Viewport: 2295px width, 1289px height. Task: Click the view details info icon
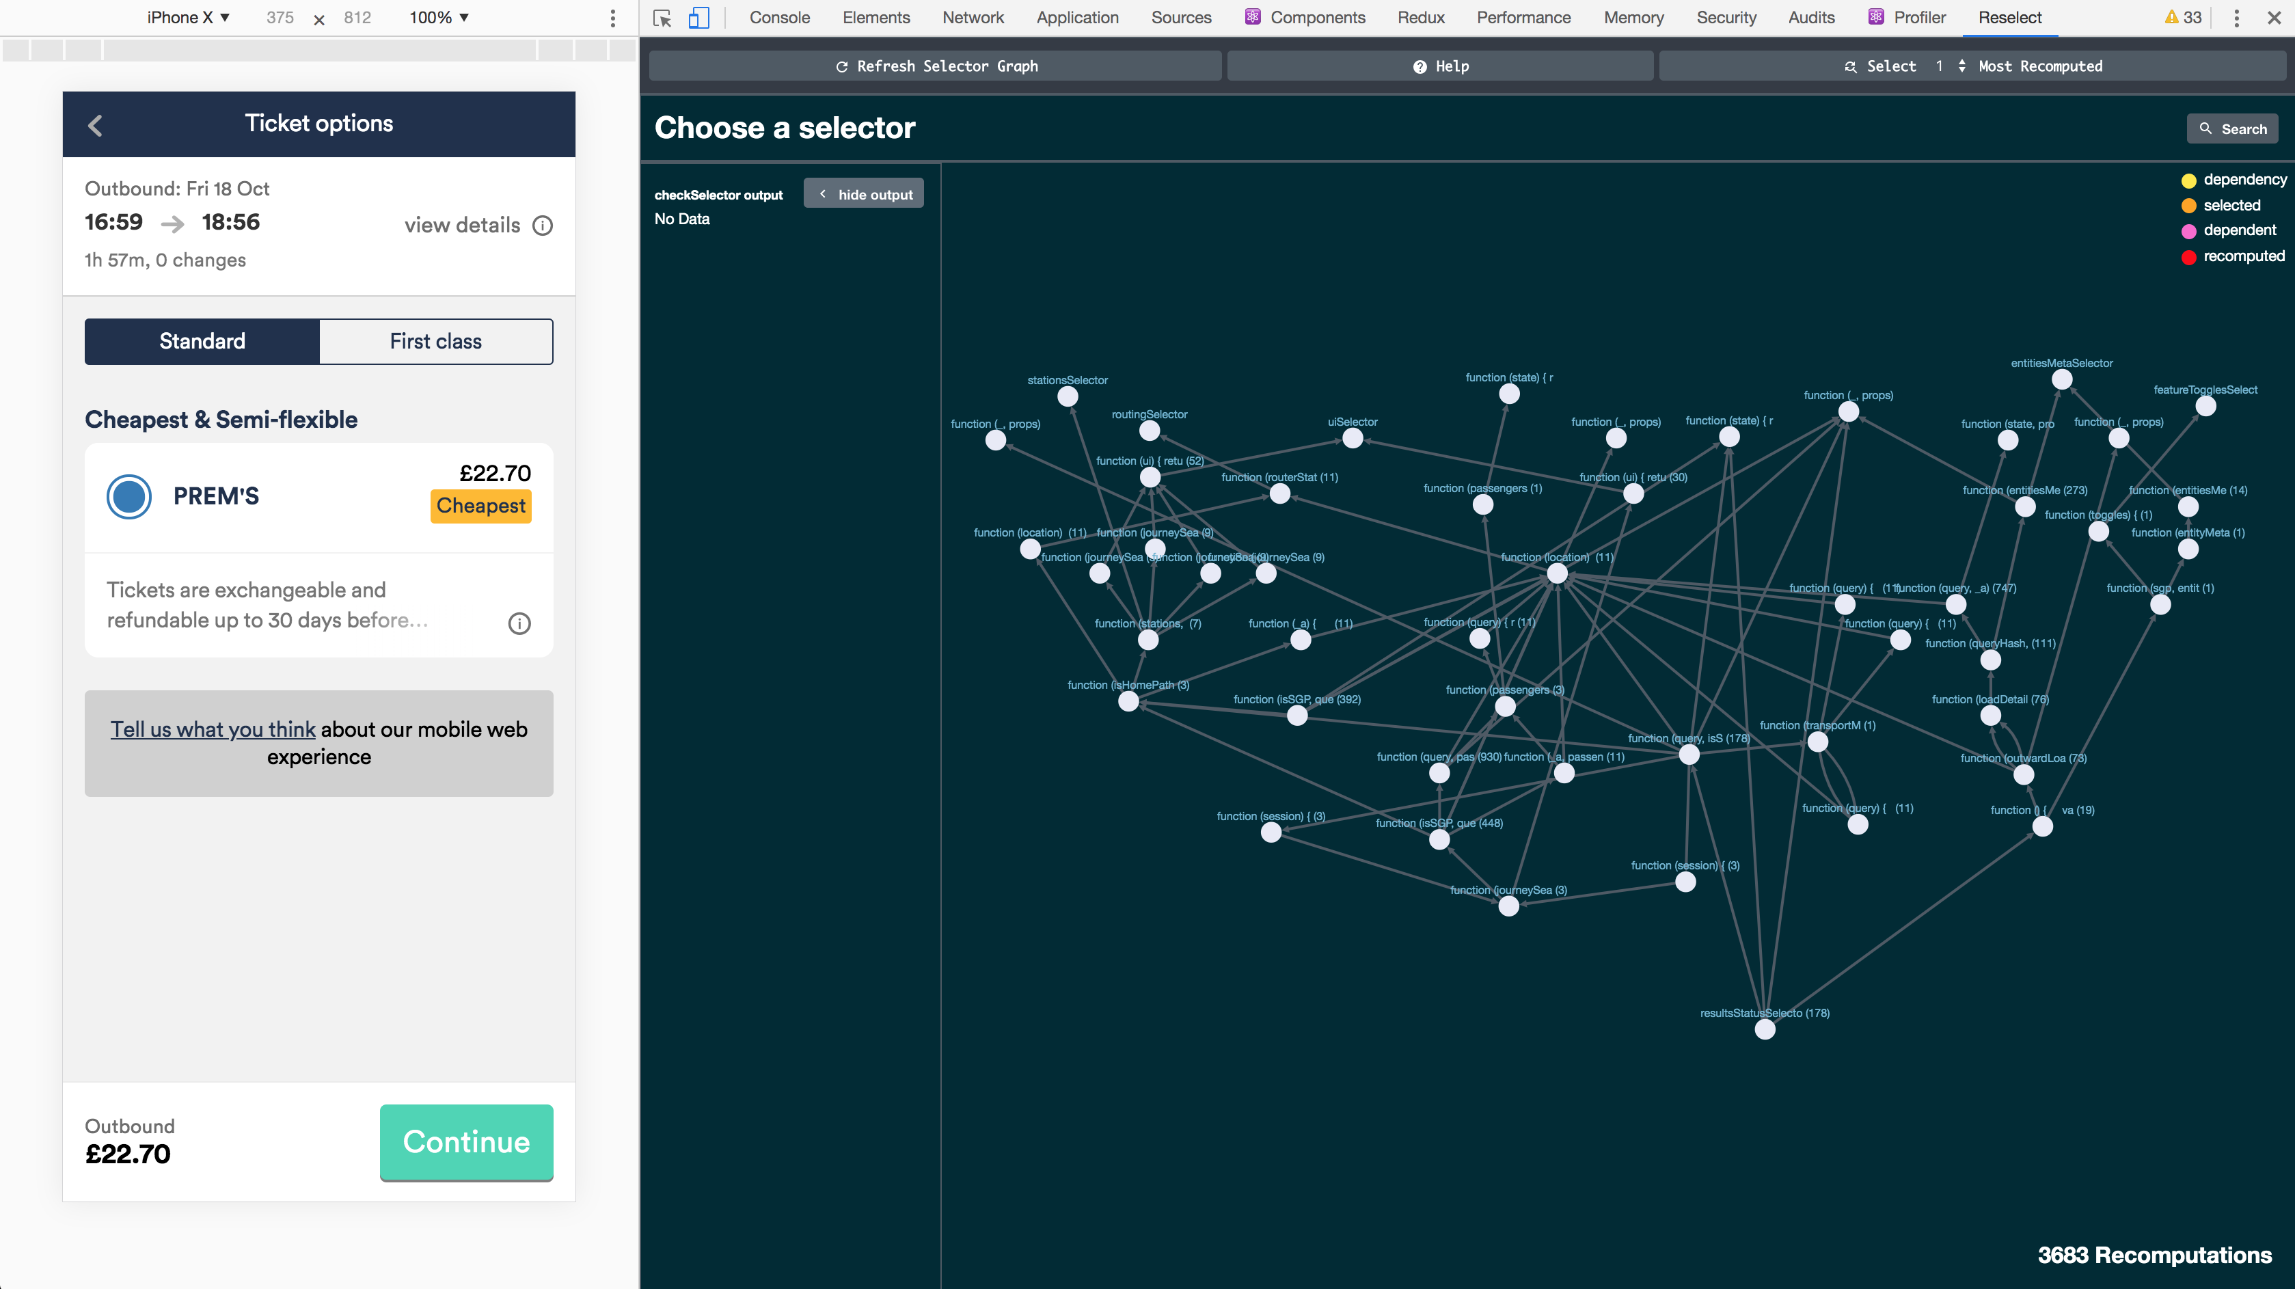point(543,226)
